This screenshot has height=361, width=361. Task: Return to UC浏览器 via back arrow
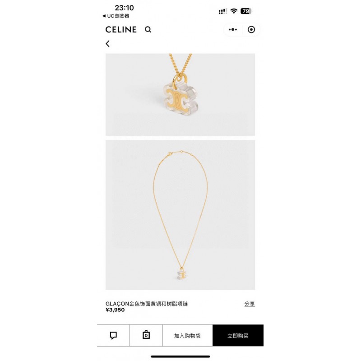tap(116, 16)
